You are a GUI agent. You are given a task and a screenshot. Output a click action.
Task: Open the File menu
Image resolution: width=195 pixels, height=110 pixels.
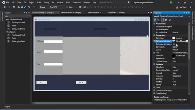pyautogui.click(x=8, y=2)
